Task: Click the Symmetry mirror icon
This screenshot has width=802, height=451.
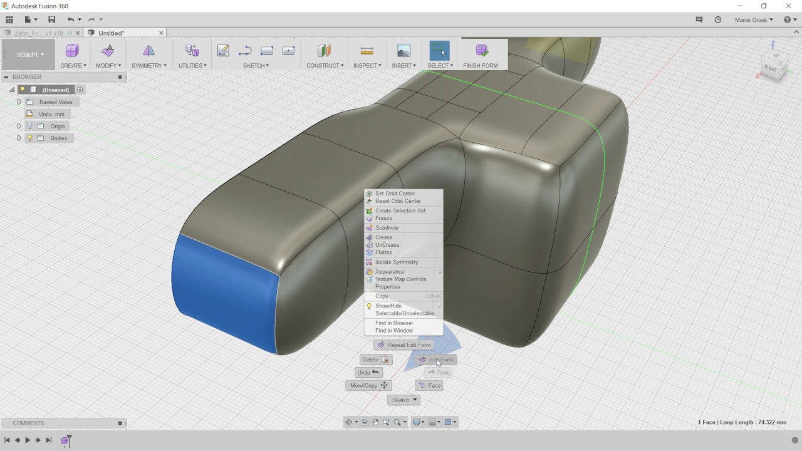Action: [x=148, y=51]
